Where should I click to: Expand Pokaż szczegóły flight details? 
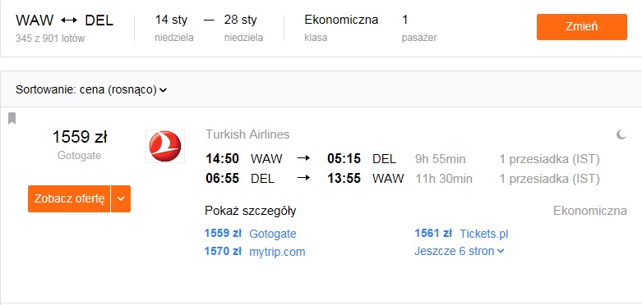coord(251,211)
